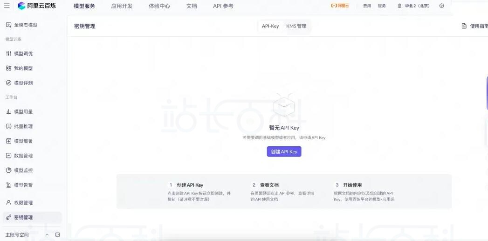The width and height of the screenshot is (488, 241).
Task: Expand the 主账号空间 workspace switcher
Action: click(47, 235)
